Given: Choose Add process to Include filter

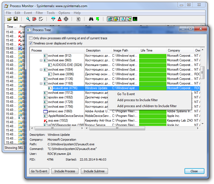Looking at the screenshot, I should click(x=149, y=100).
